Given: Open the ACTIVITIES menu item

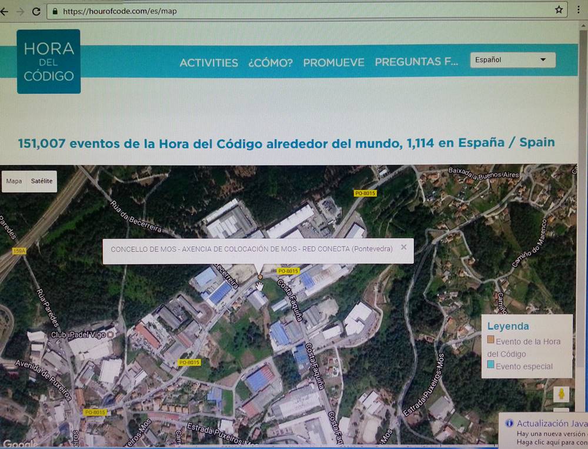Looking at the screenshot, I should [x=209, y=63].
